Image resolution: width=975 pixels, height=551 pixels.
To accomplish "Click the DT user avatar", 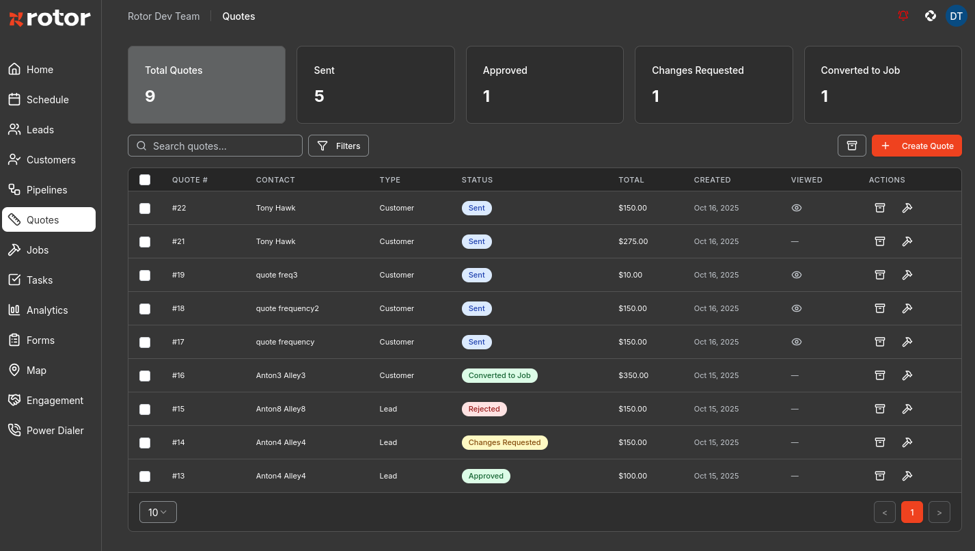I will click(956, 16).
